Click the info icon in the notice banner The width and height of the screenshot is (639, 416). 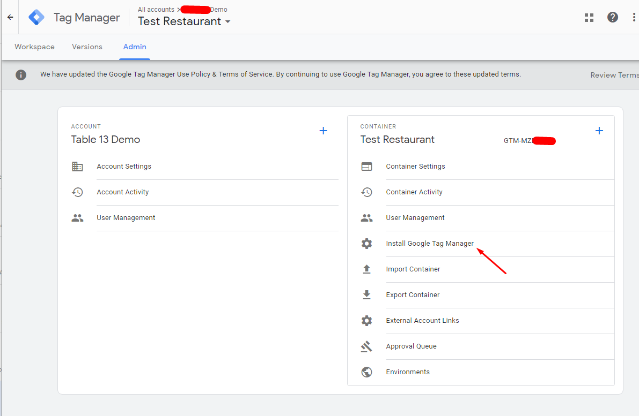[21, 75]
